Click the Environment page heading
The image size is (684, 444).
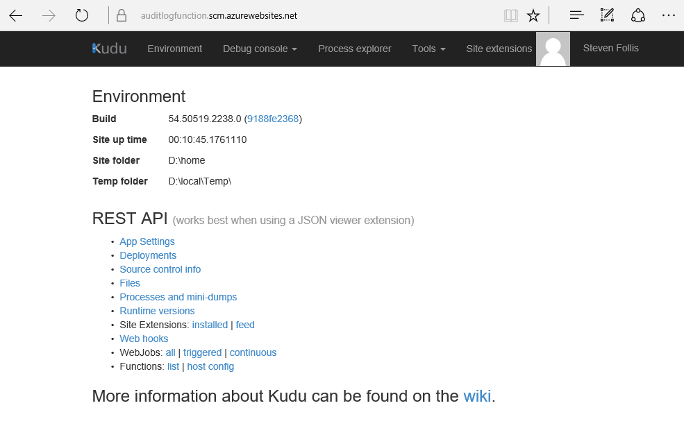[139, 96]
